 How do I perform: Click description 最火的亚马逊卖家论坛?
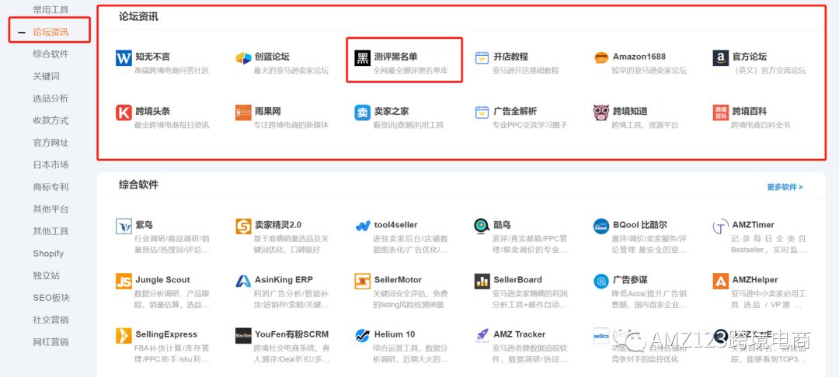click(x=291, y=71)
